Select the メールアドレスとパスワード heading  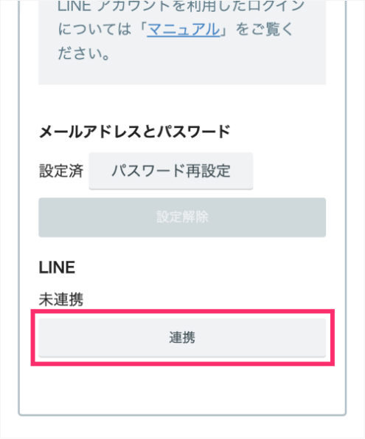(135, 132)
